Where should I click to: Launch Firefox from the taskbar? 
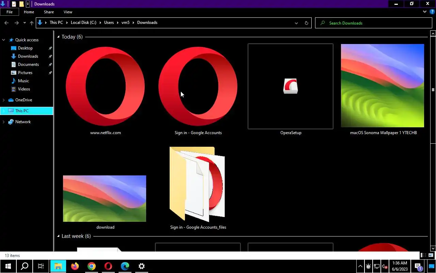75,266
